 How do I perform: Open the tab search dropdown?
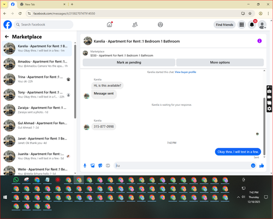4,4
